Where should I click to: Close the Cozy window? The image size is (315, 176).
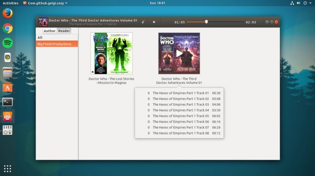(x=276, y=22)
